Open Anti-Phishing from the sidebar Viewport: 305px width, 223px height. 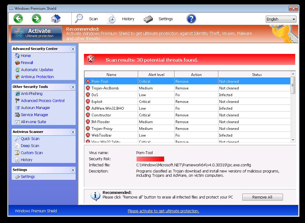point(32,94)
